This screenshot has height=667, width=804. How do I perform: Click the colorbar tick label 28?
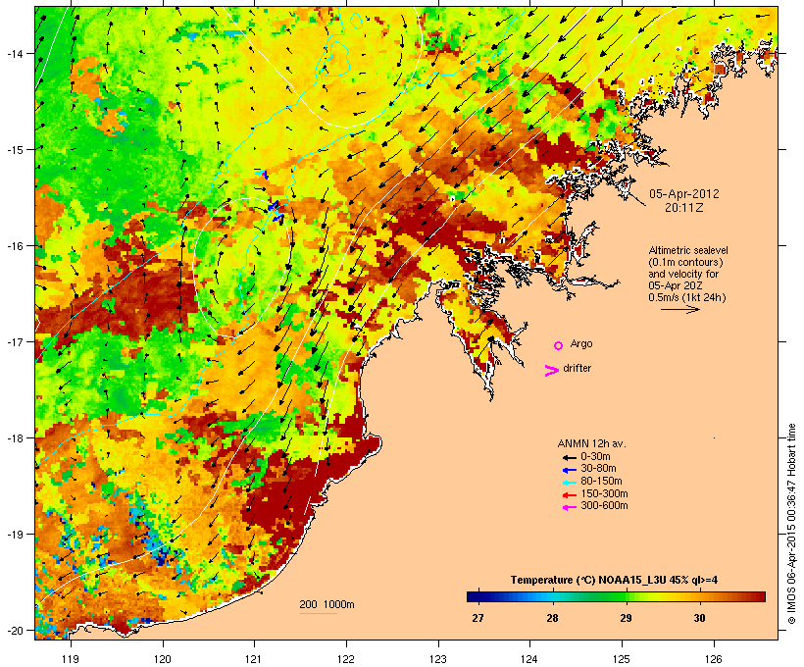click(552, 618)
